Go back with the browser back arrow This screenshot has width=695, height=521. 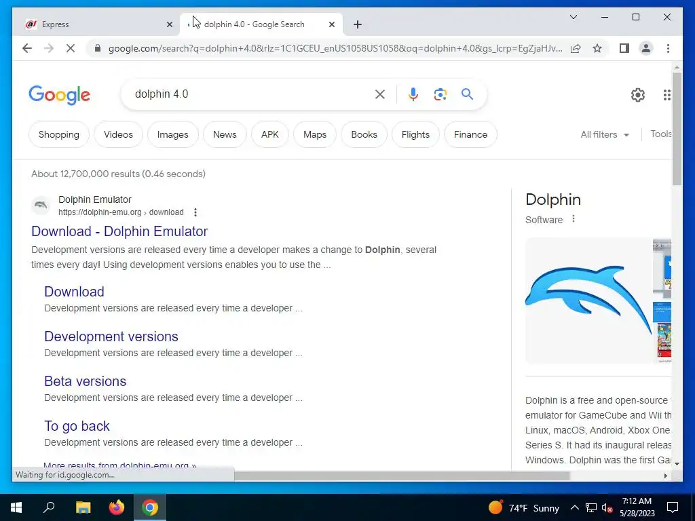click(27, 48)
